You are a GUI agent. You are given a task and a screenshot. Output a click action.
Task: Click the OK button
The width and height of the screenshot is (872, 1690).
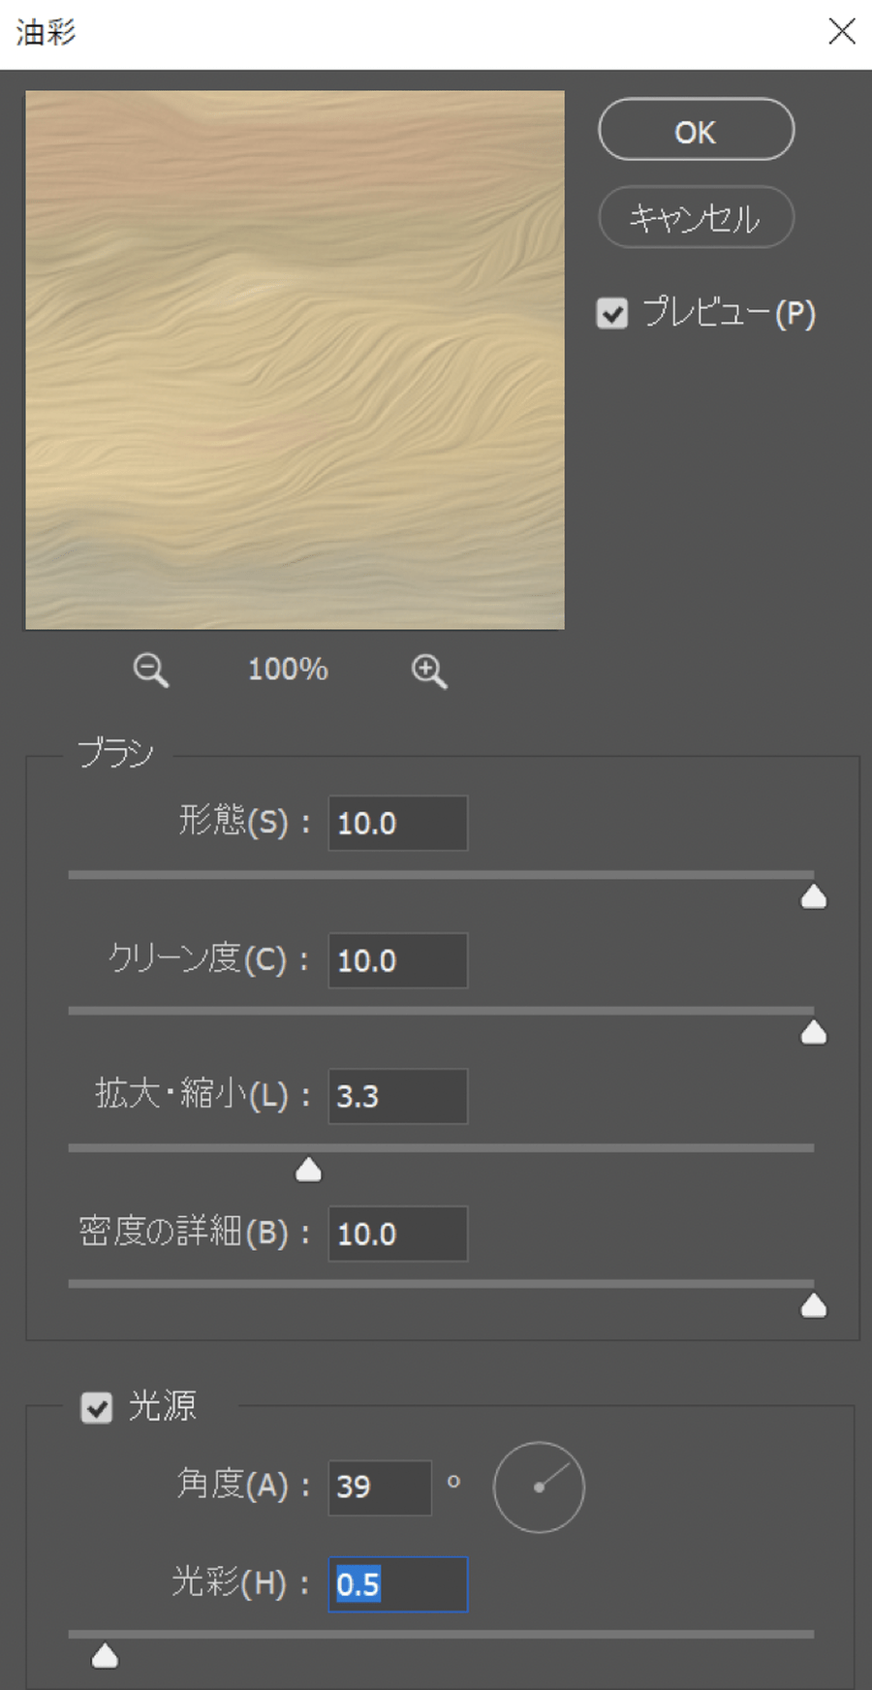[x=697, y=130]
